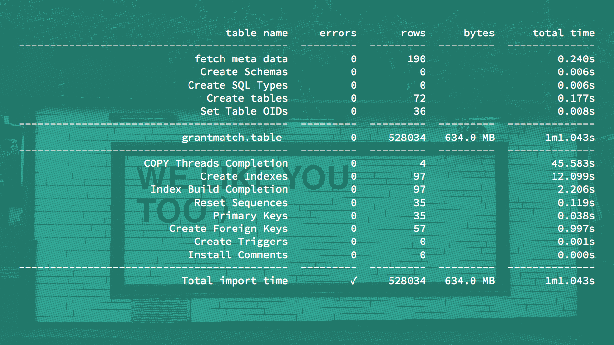Screen dimensions: 614x345
Task: Select the 'fetch meta data' row label
Action: [x=241, y=59]
